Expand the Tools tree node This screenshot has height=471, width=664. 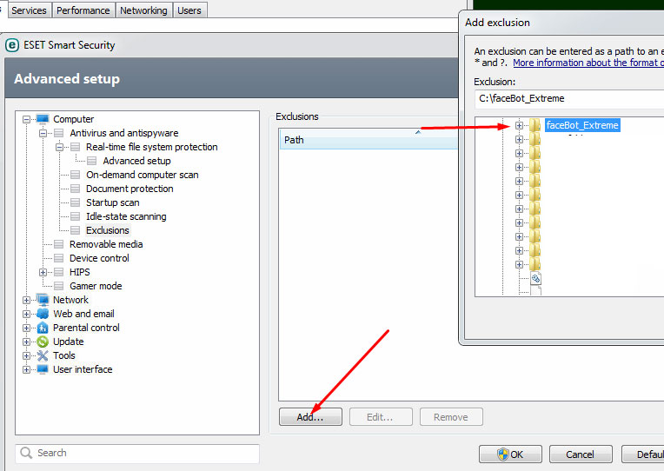pos(26,355)
